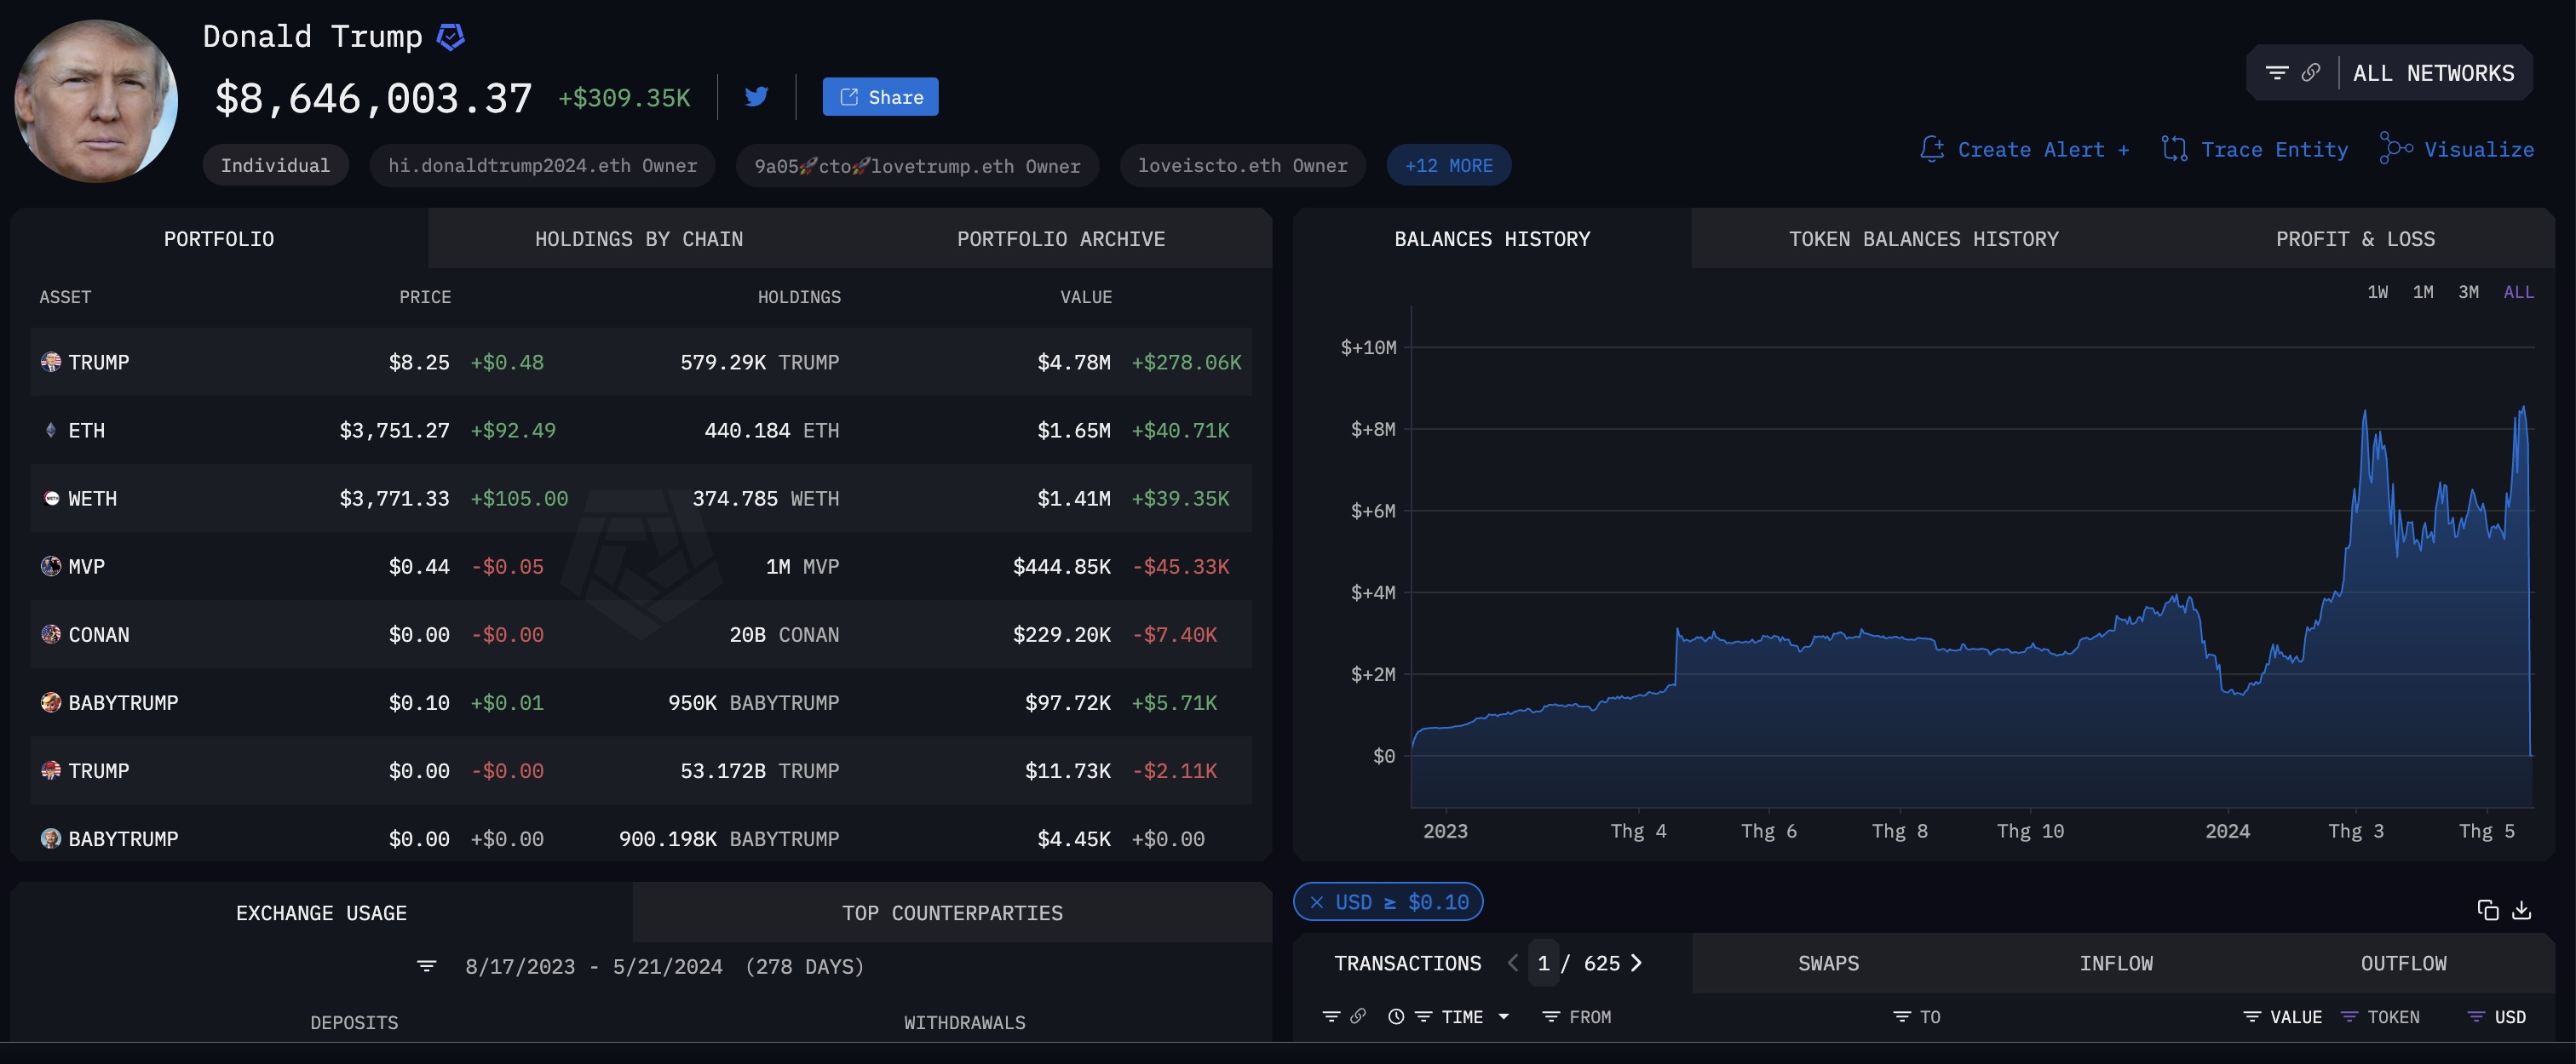Click the transactions page number field
Viewport: 2576px width, 1064px height.
click(1544, 962)
